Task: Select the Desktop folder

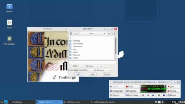Action: 91,41
